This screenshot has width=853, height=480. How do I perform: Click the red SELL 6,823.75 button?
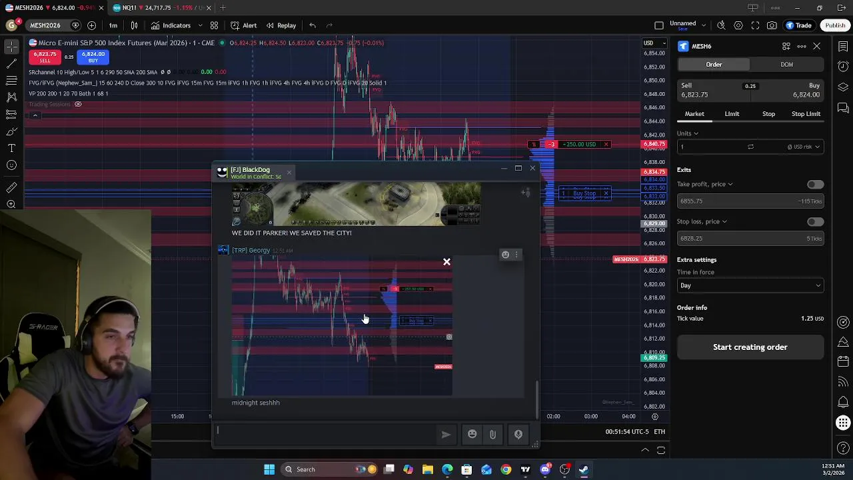[45, 57]
